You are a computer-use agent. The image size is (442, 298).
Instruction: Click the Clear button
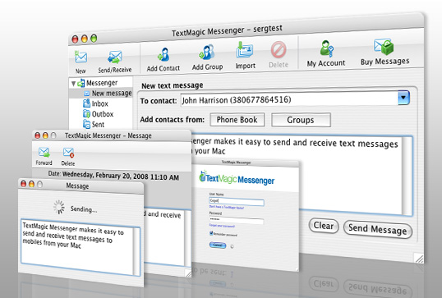[x=324, y=226]
